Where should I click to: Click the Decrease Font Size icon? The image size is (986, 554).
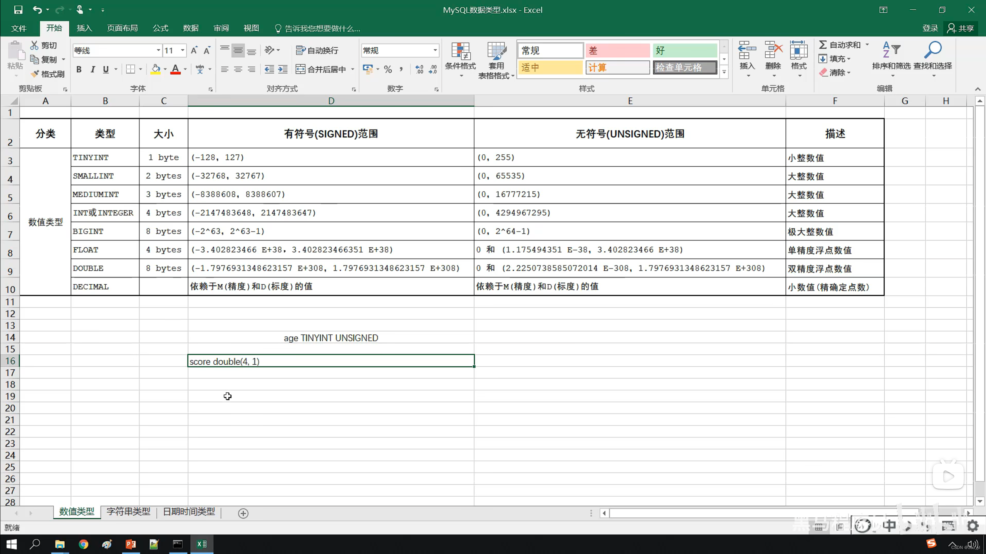207,50
